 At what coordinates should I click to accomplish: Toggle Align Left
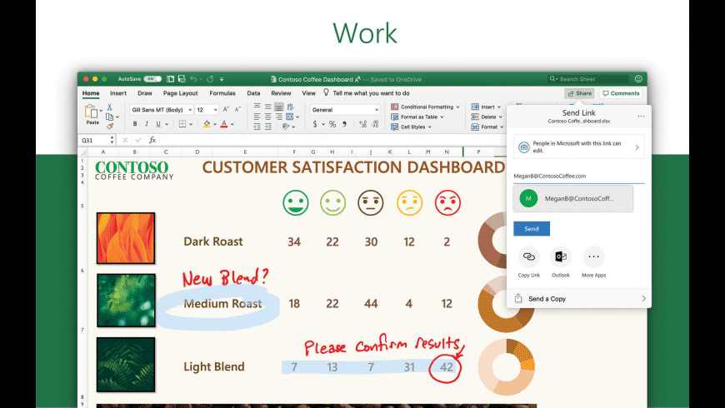(x=257, y=117)
